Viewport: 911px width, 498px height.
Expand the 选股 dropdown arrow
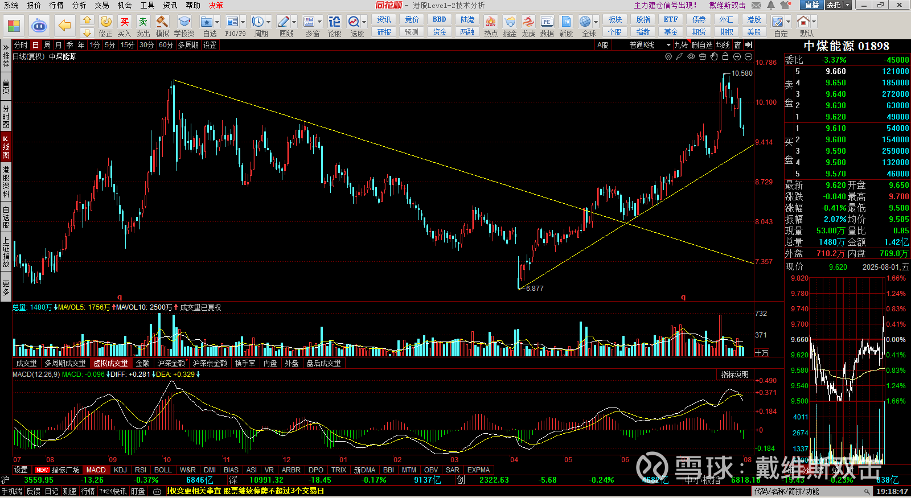(x=364, y=22)
